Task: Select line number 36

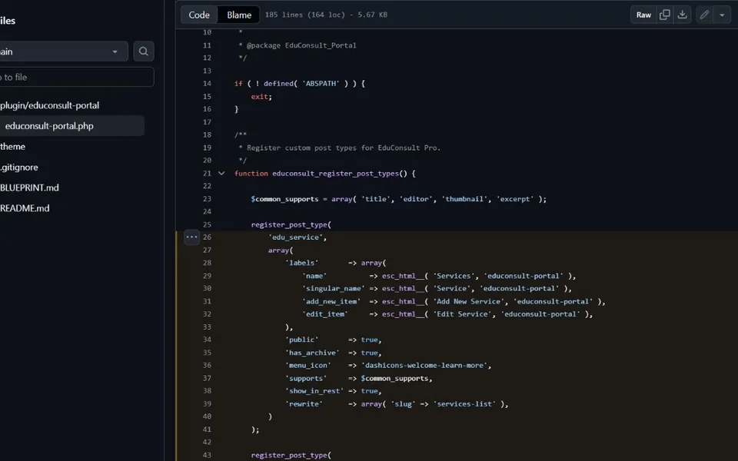Action: tap(207, 365)
